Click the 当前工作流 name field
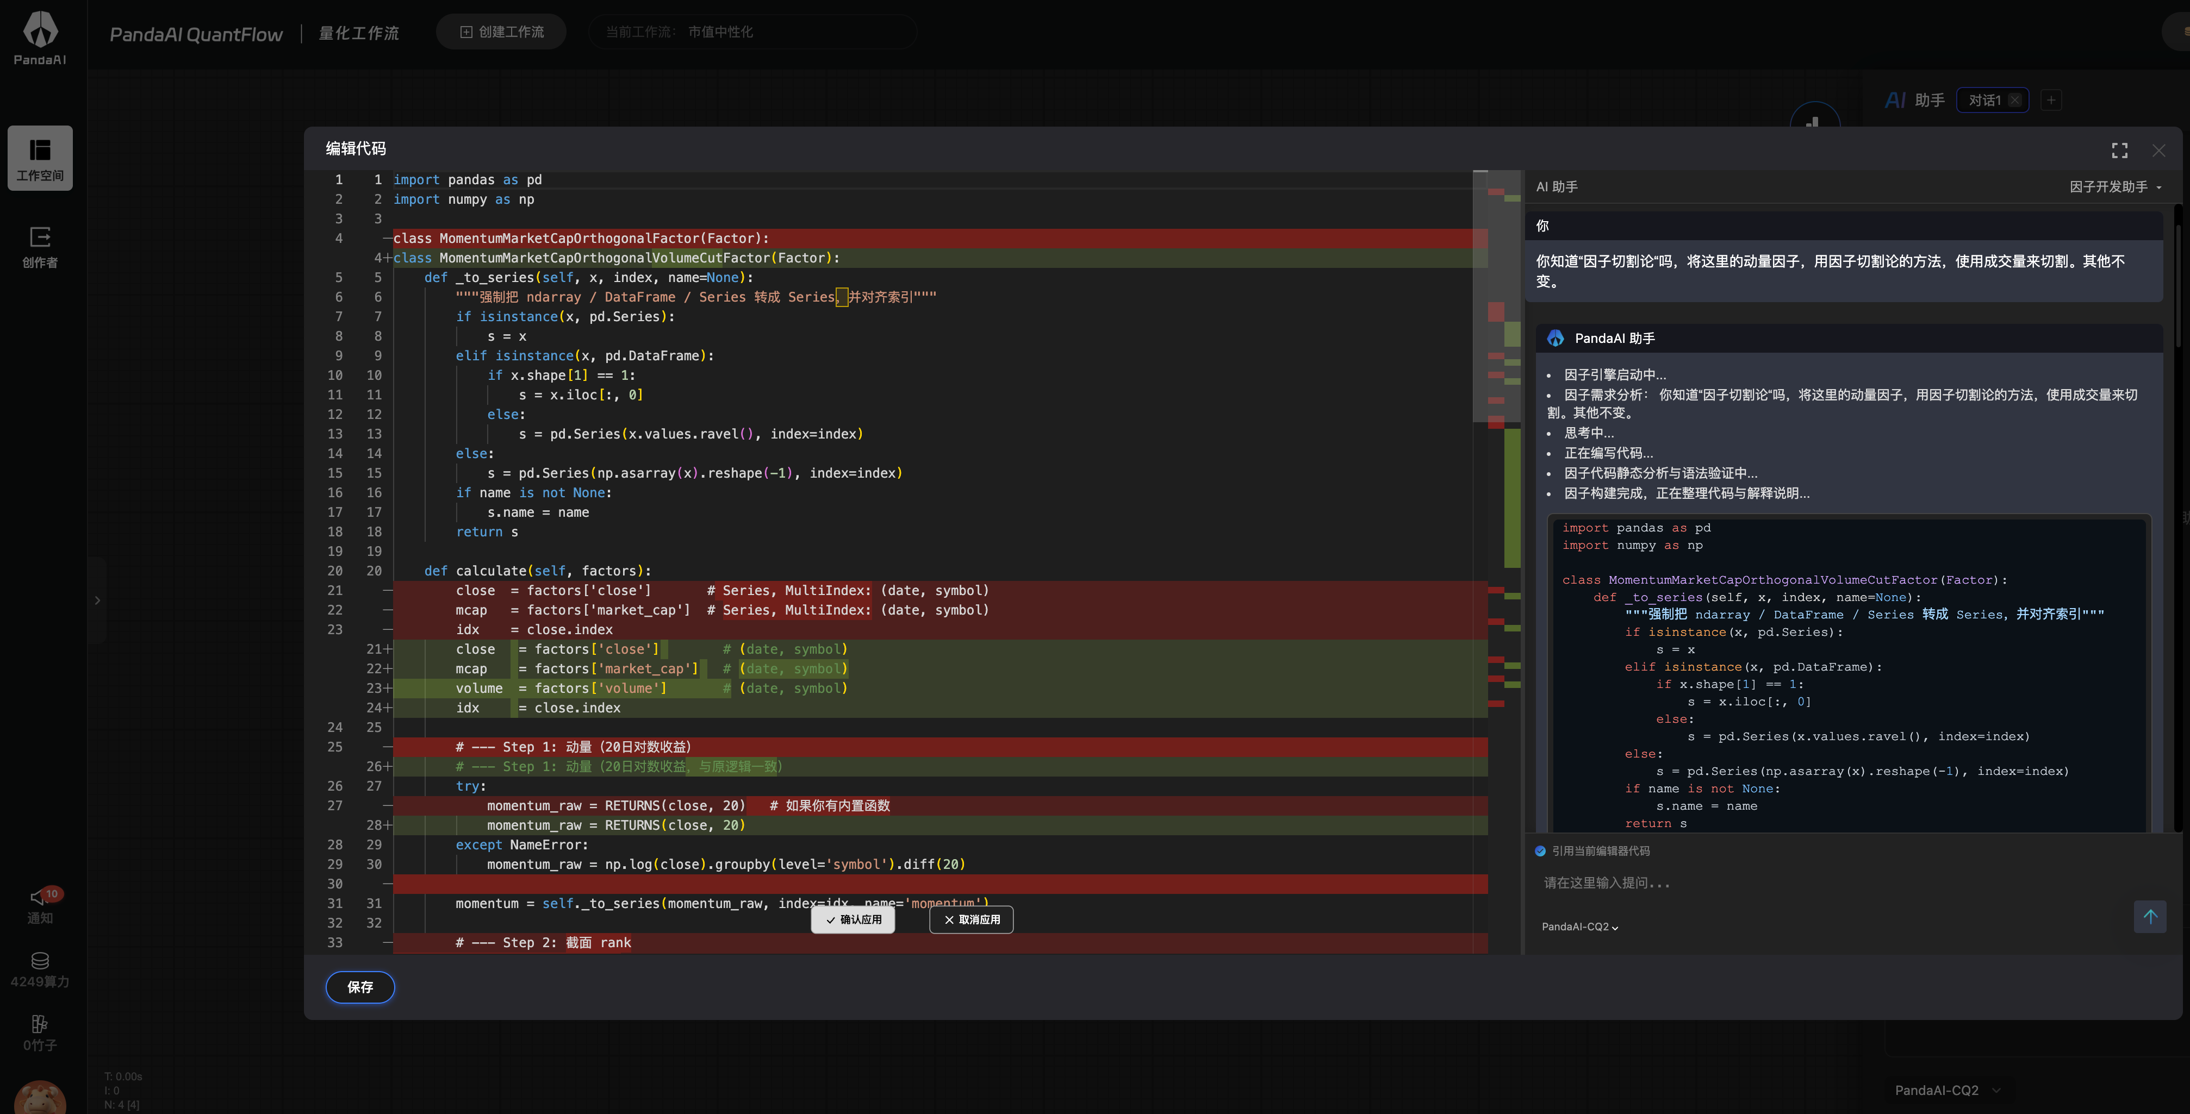The width and height of the screenshot is (2190, 1114). point(752,32)
